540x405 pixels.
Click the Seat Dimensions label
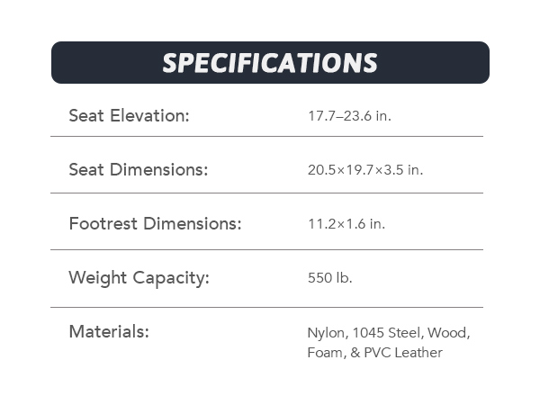point(138,169)
